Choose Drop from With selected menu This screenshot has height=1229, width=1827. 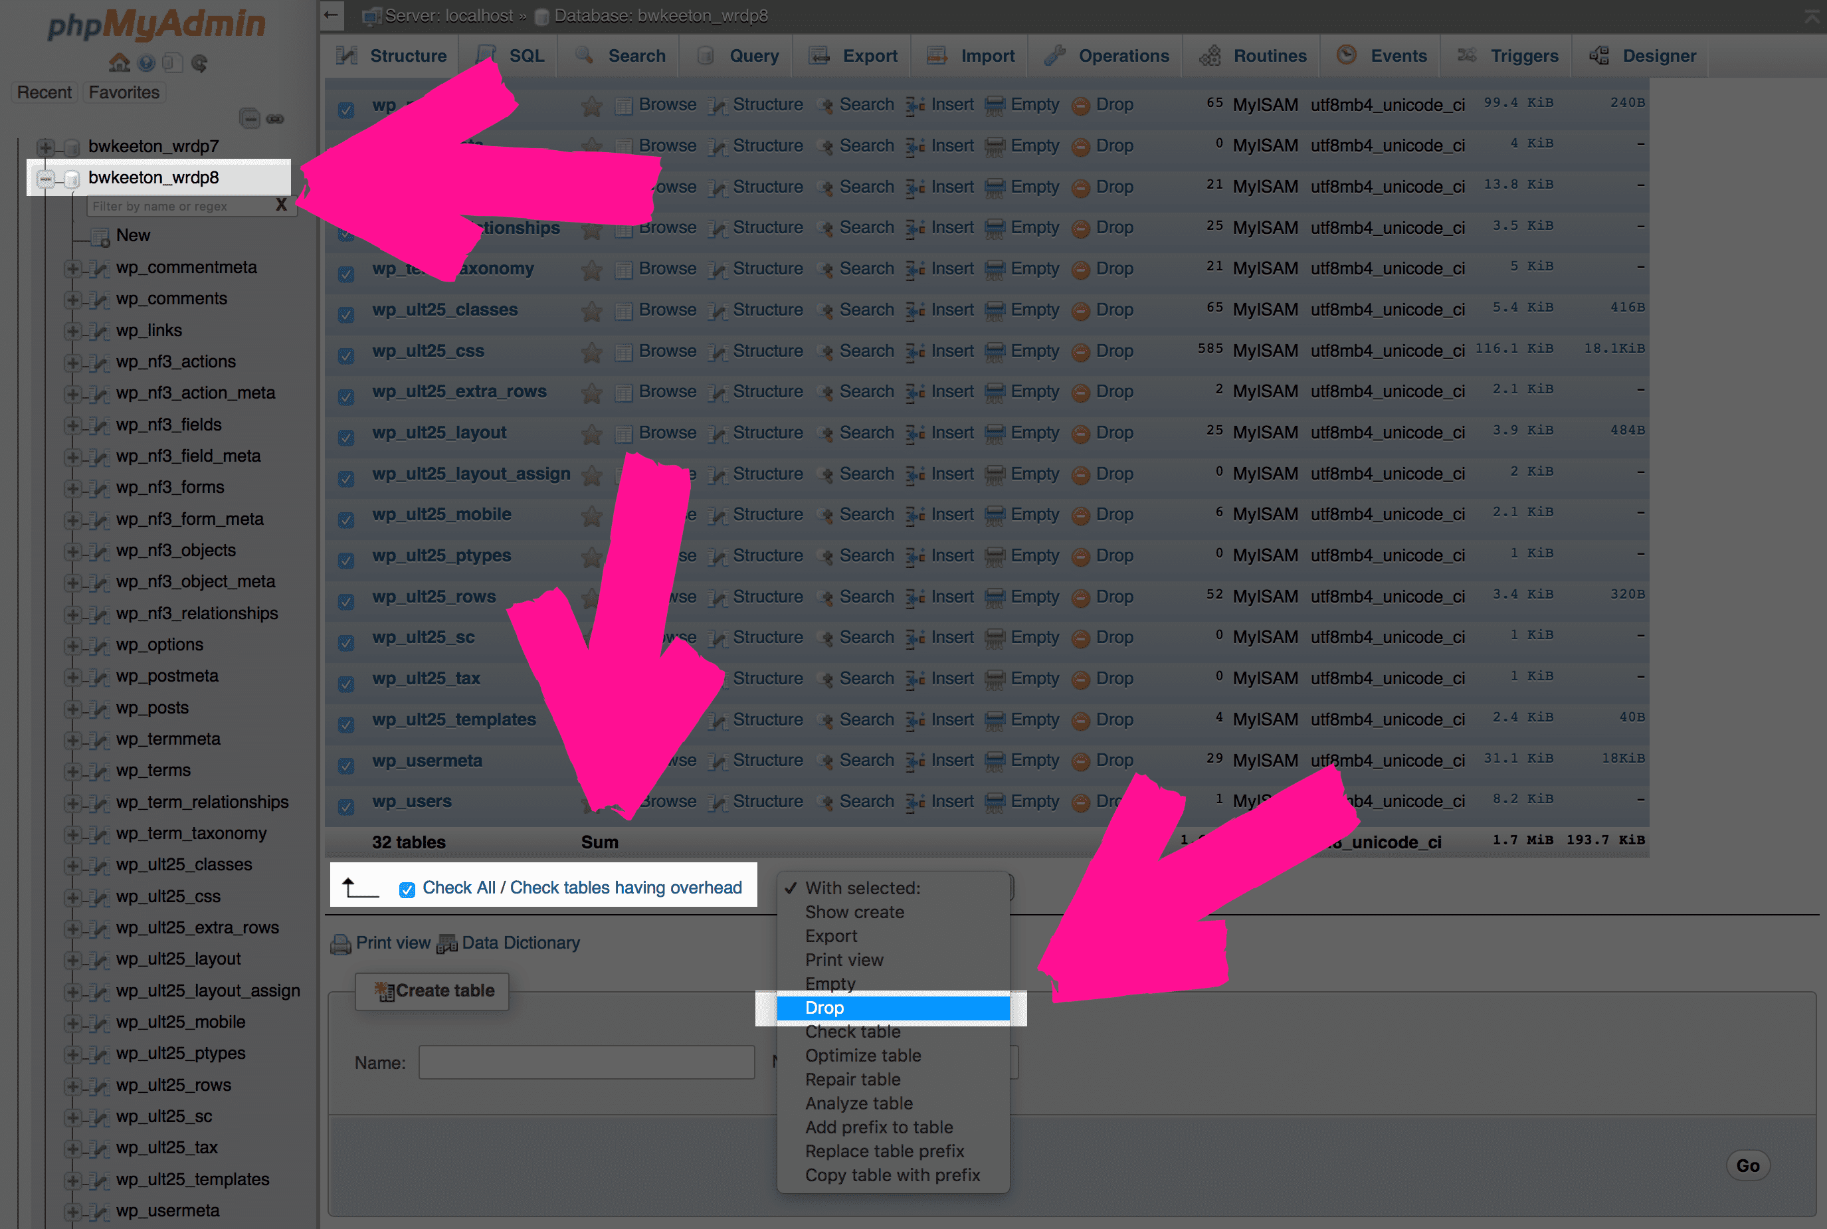tap(824, 1008)
